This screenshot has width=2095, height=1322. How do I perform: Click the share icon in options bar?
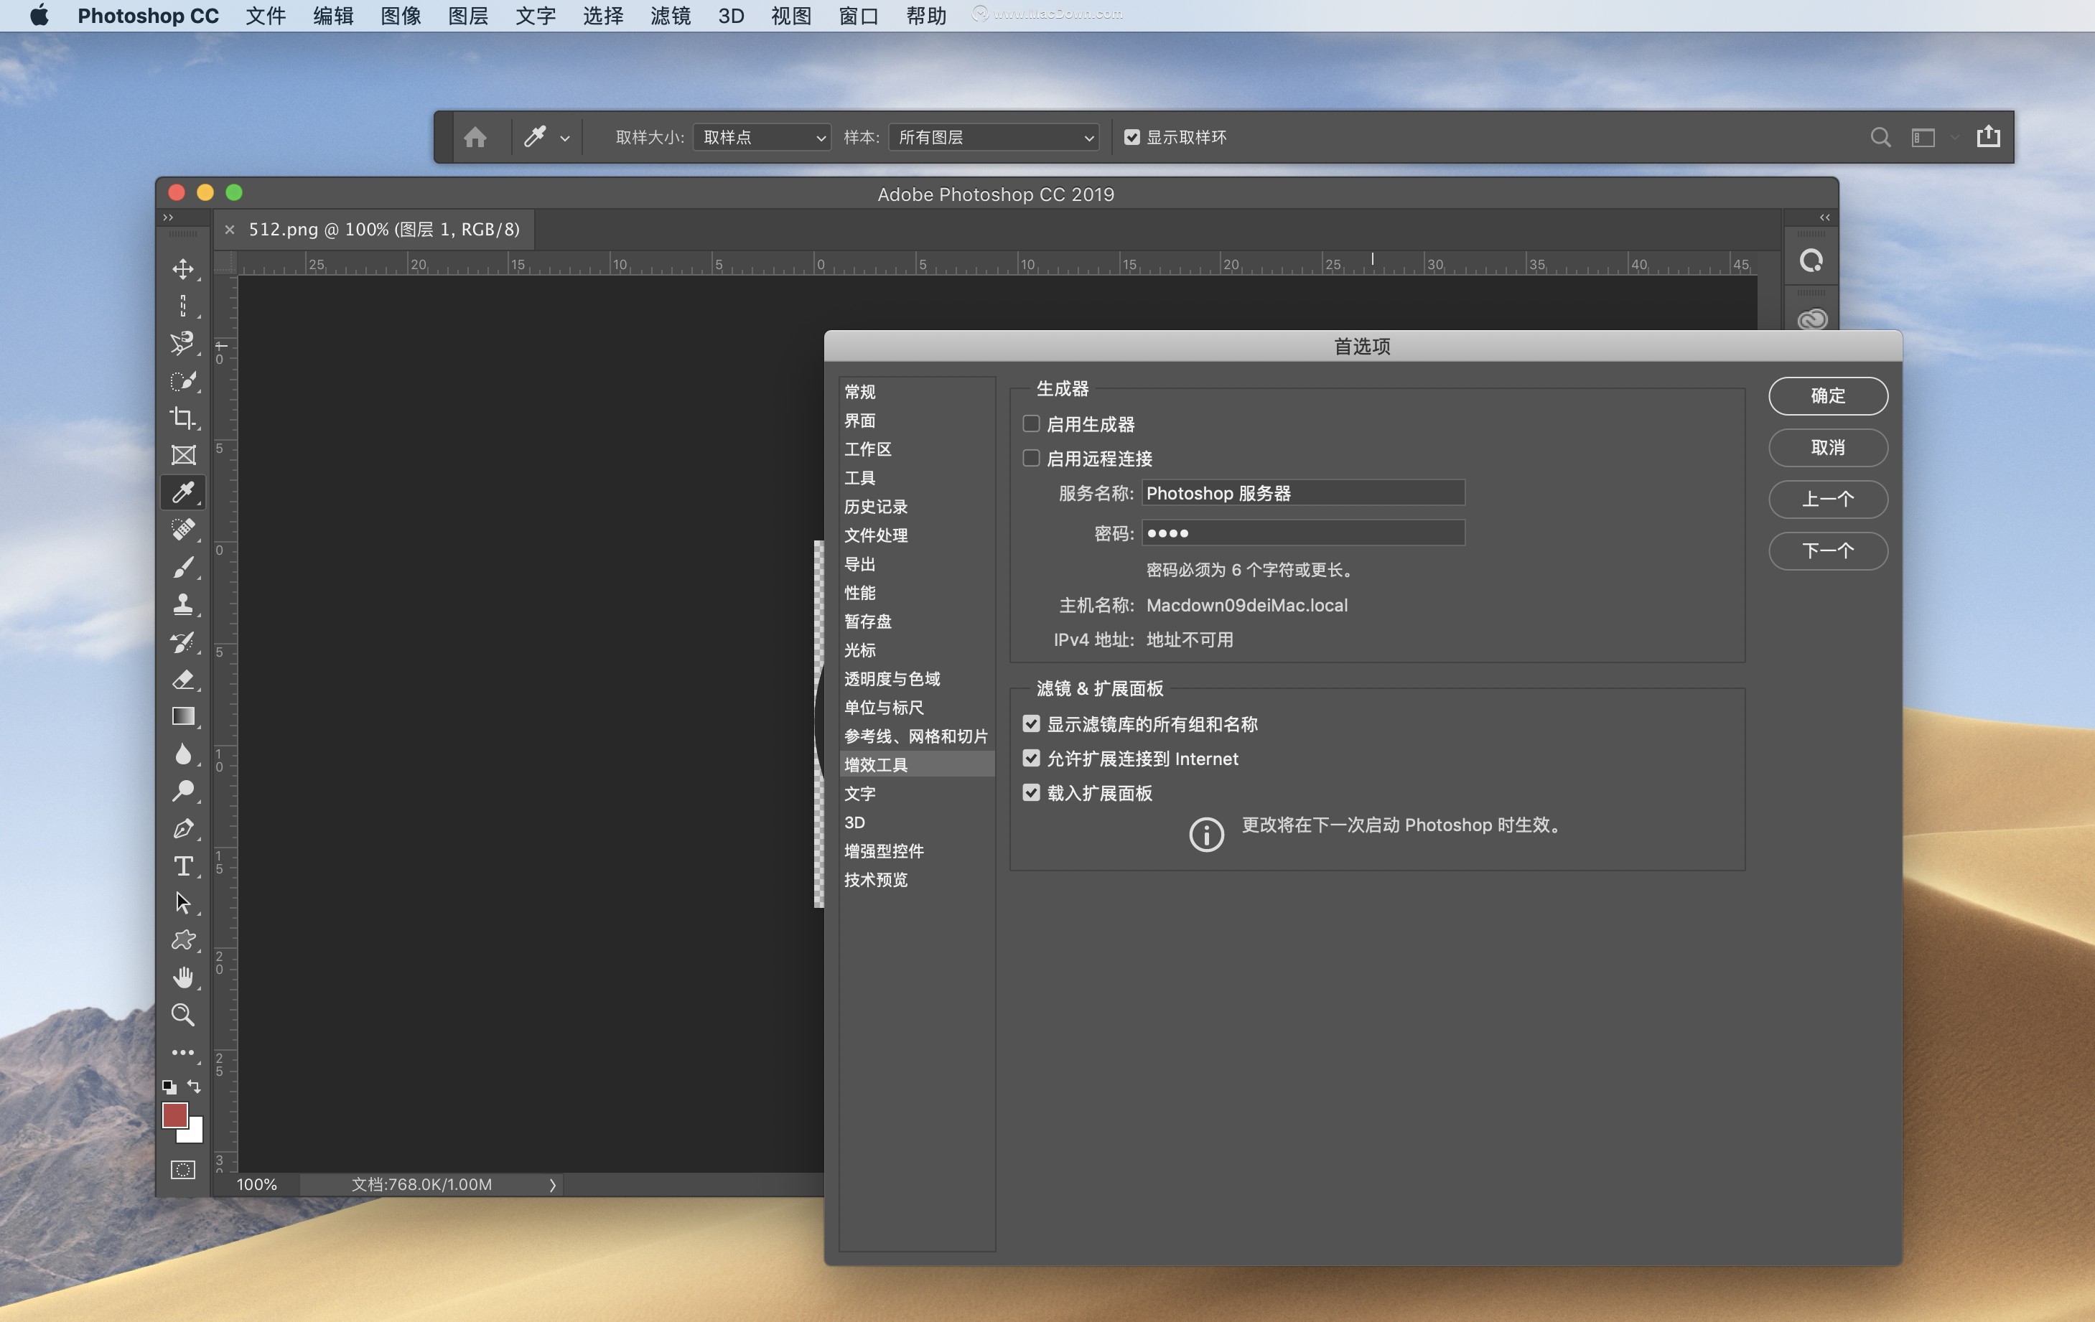click(1988, 136)
